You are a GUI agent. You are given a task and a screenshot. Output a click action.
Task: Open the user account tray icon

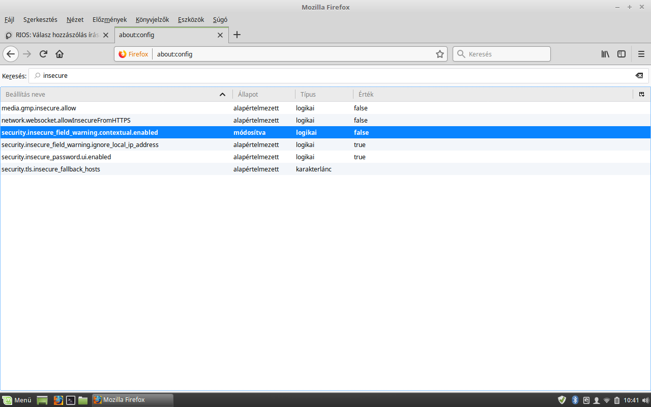(596, 400)
